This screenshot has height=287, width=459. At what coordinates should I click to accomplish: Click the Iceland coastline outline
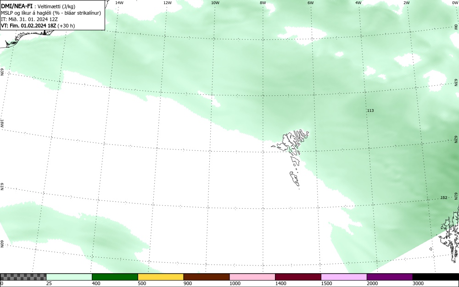coord(26,38)
